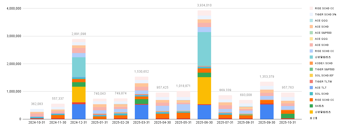Click blue segment of the 2025-09-30 bar
343x131 pixels.
(x=267, y=112)
